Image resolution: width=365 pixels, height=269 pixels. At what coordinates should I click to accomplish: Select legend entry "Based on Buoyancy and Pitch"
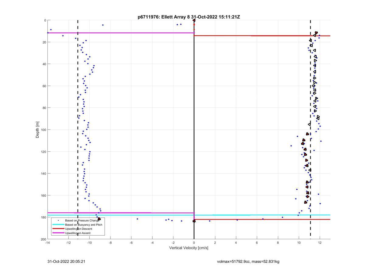coord(84,225)
